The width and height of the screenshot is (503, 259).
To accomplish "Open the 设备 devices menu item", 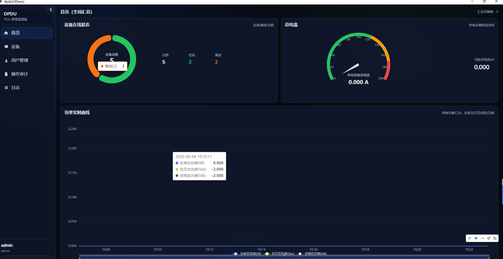I will click(x=27, y=47).
